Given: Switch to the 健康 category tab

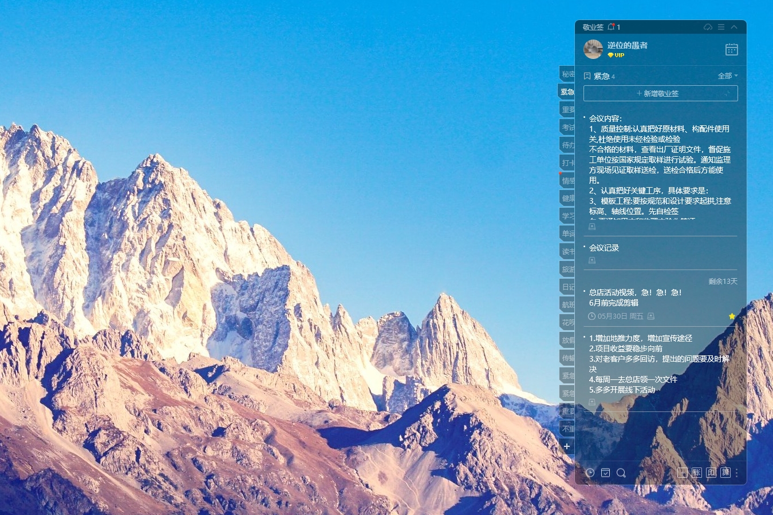Looking at the screenshot, I should 567,198.
